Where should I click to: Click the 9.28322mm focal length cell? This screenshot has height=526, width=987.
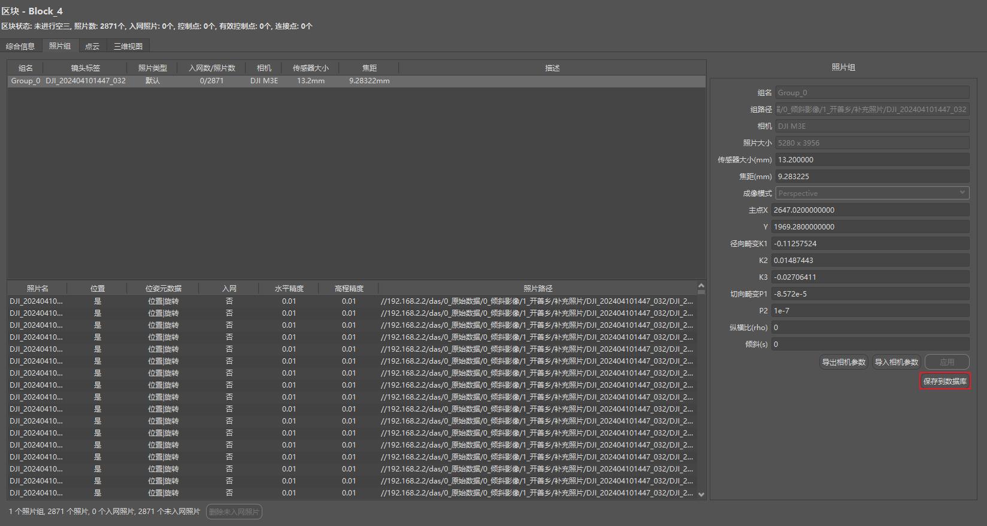point(369,80)
